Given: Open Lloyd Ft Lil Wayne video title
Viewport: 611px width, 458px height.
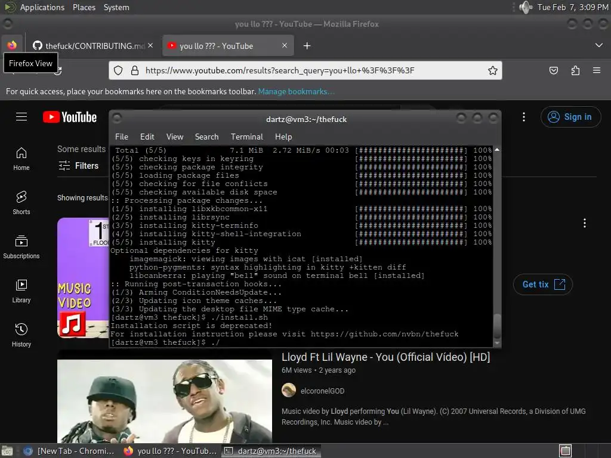Looking at the screenshot, I should (x=385, y=357).
